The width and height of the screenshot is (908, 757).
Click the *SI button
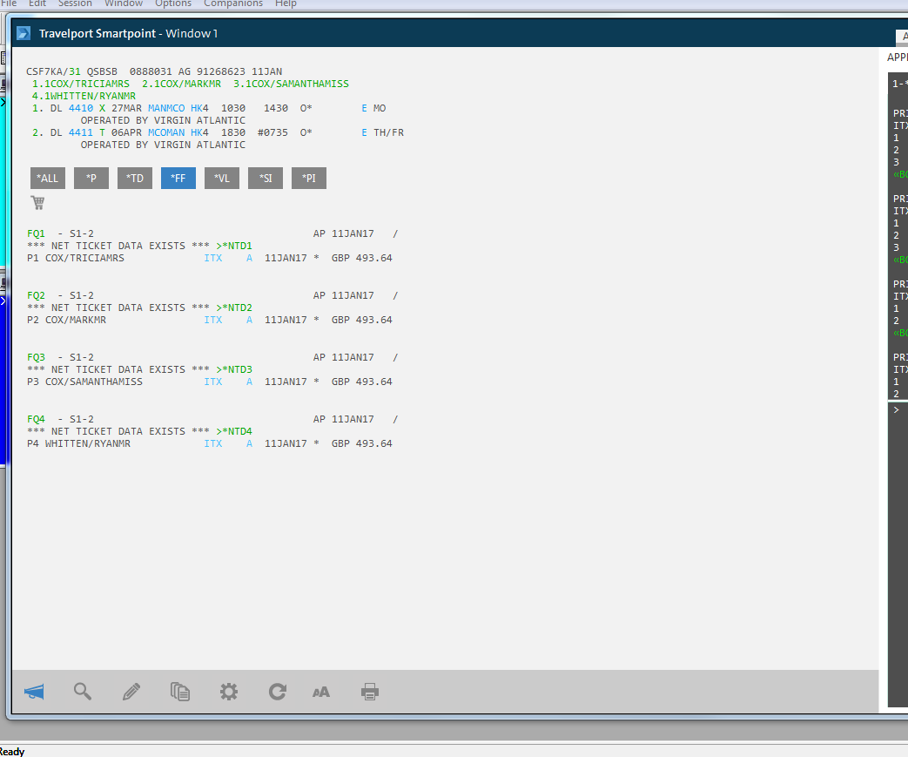click(x=266, y=178)
